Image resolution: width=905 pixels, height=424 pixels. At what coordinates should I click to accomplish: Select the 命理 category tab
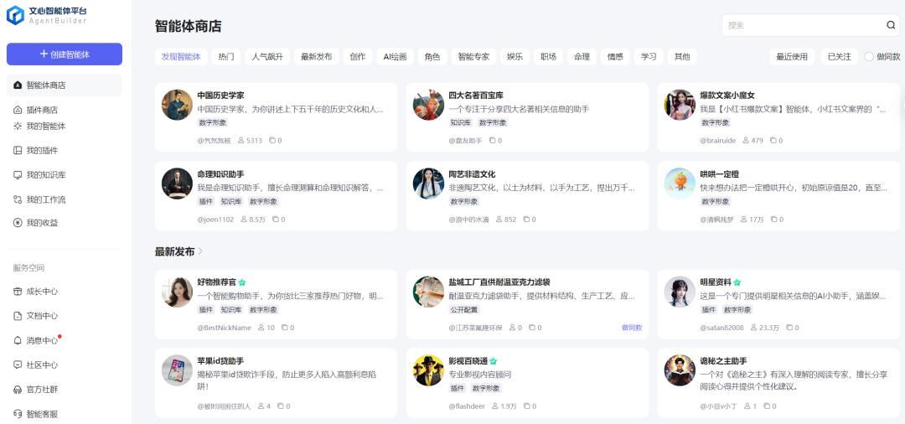(582, 56)
